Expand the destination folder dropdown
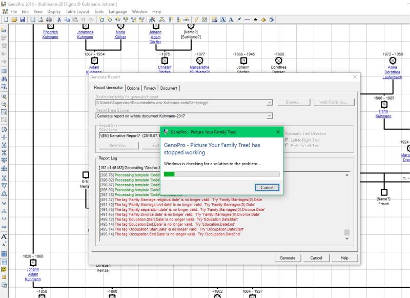The height and width of the screenshot is (298, 410). click(270, 103)
